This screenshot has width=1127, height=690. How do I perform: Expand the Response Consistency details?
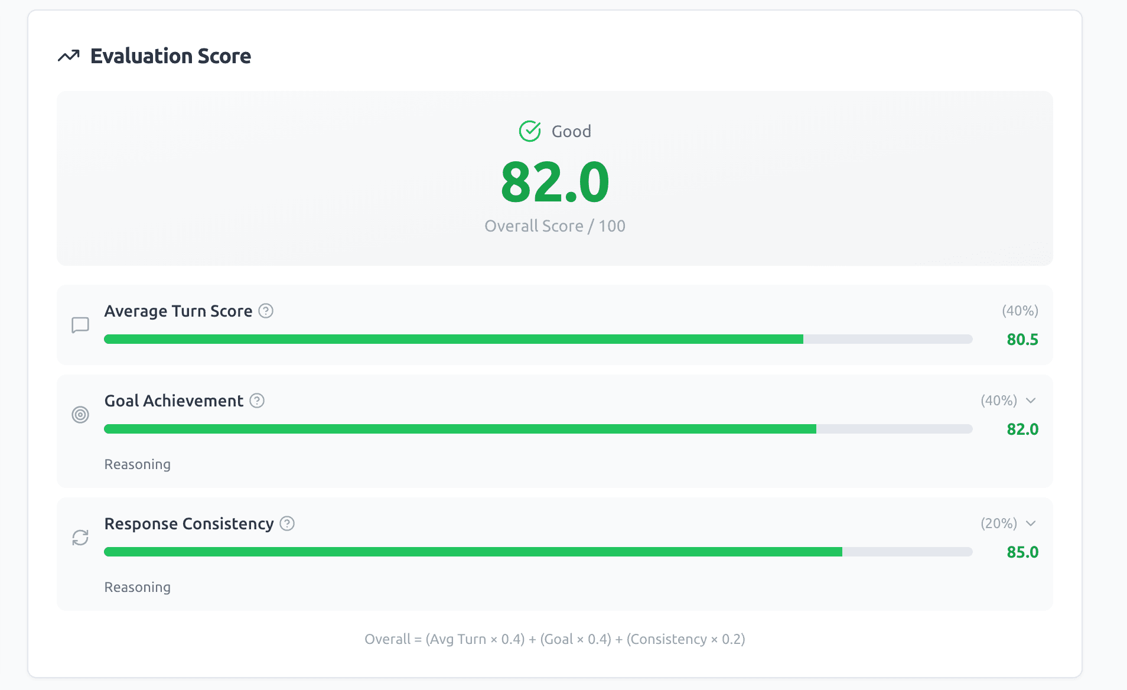pyautogui.click(x=1031, y=523)
